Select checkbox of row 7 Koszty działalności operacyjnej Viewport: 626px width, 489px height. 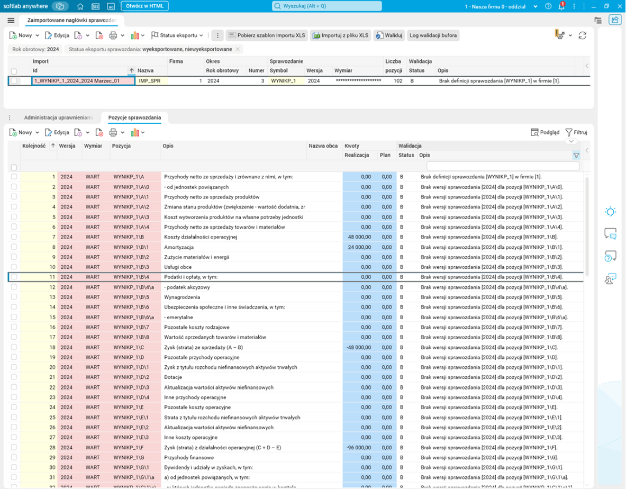tap(14, 237)
